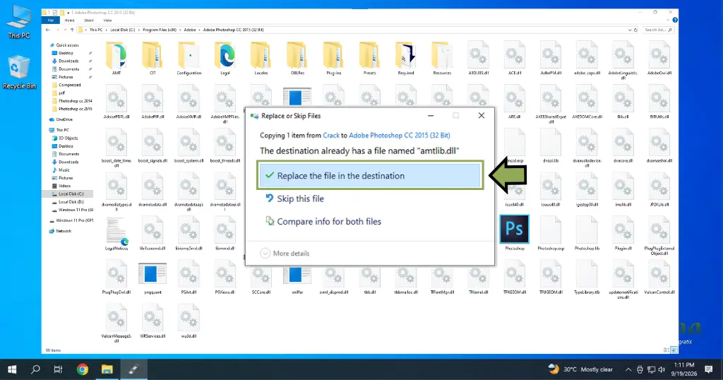Choose Replace the file in the destination
Viewport: 723px width, 380px height.
point(370,176)
